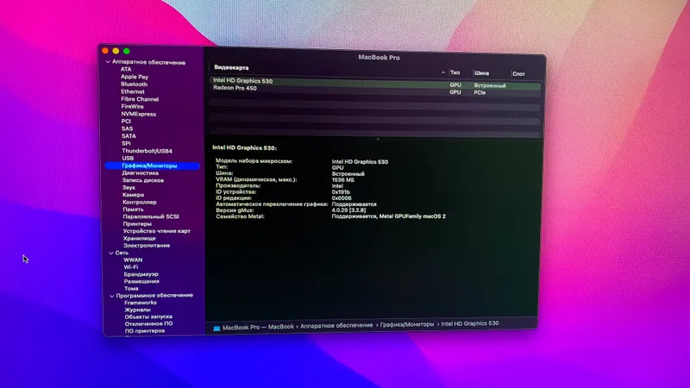Select Контроллер in the sidebar
690x388 pixels.
coord(139,203)
